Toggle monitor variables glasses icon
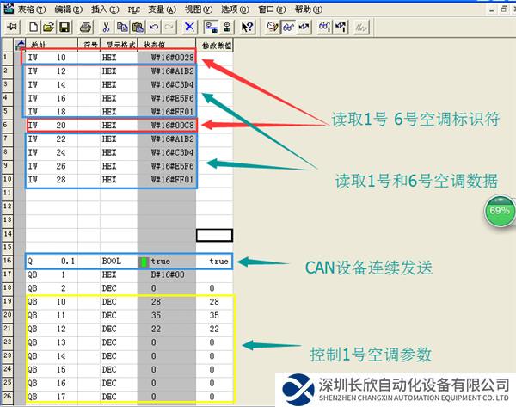516x407 pixels. click(286, 27)
